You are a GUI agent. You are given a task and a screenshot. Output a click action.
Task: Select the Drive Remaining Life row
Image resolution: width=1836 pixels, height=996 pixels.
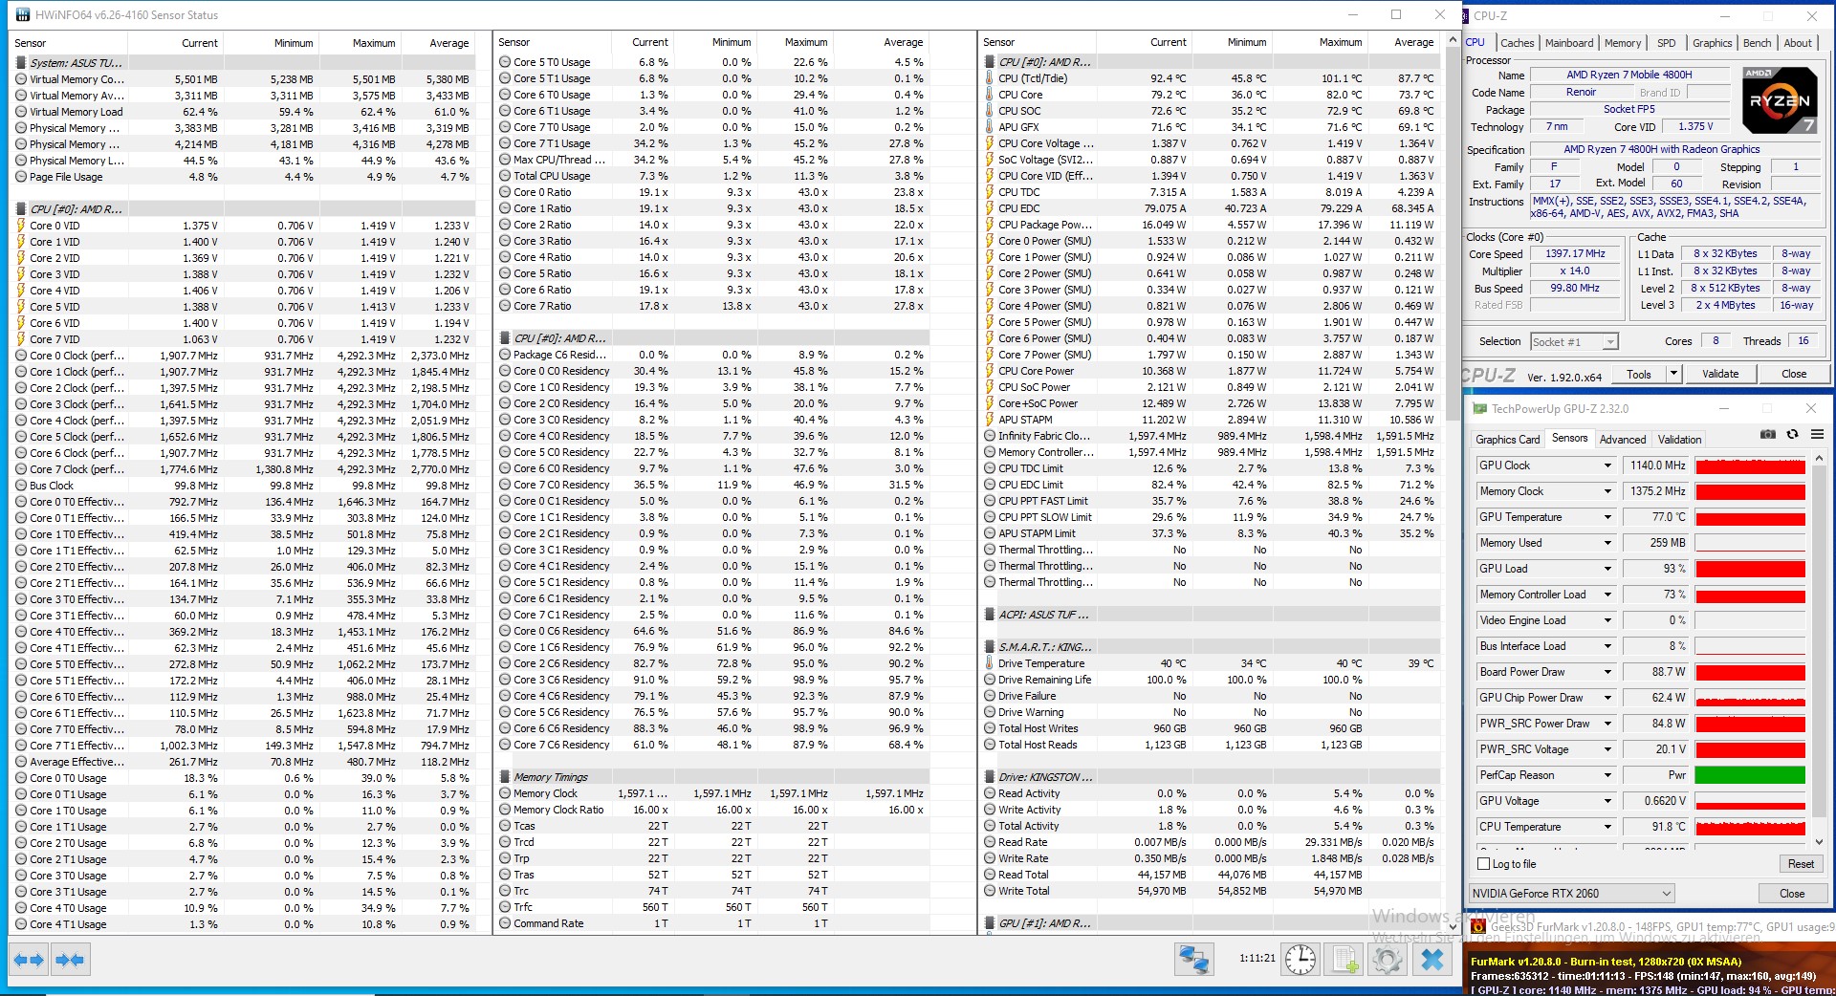point(1210,680)
